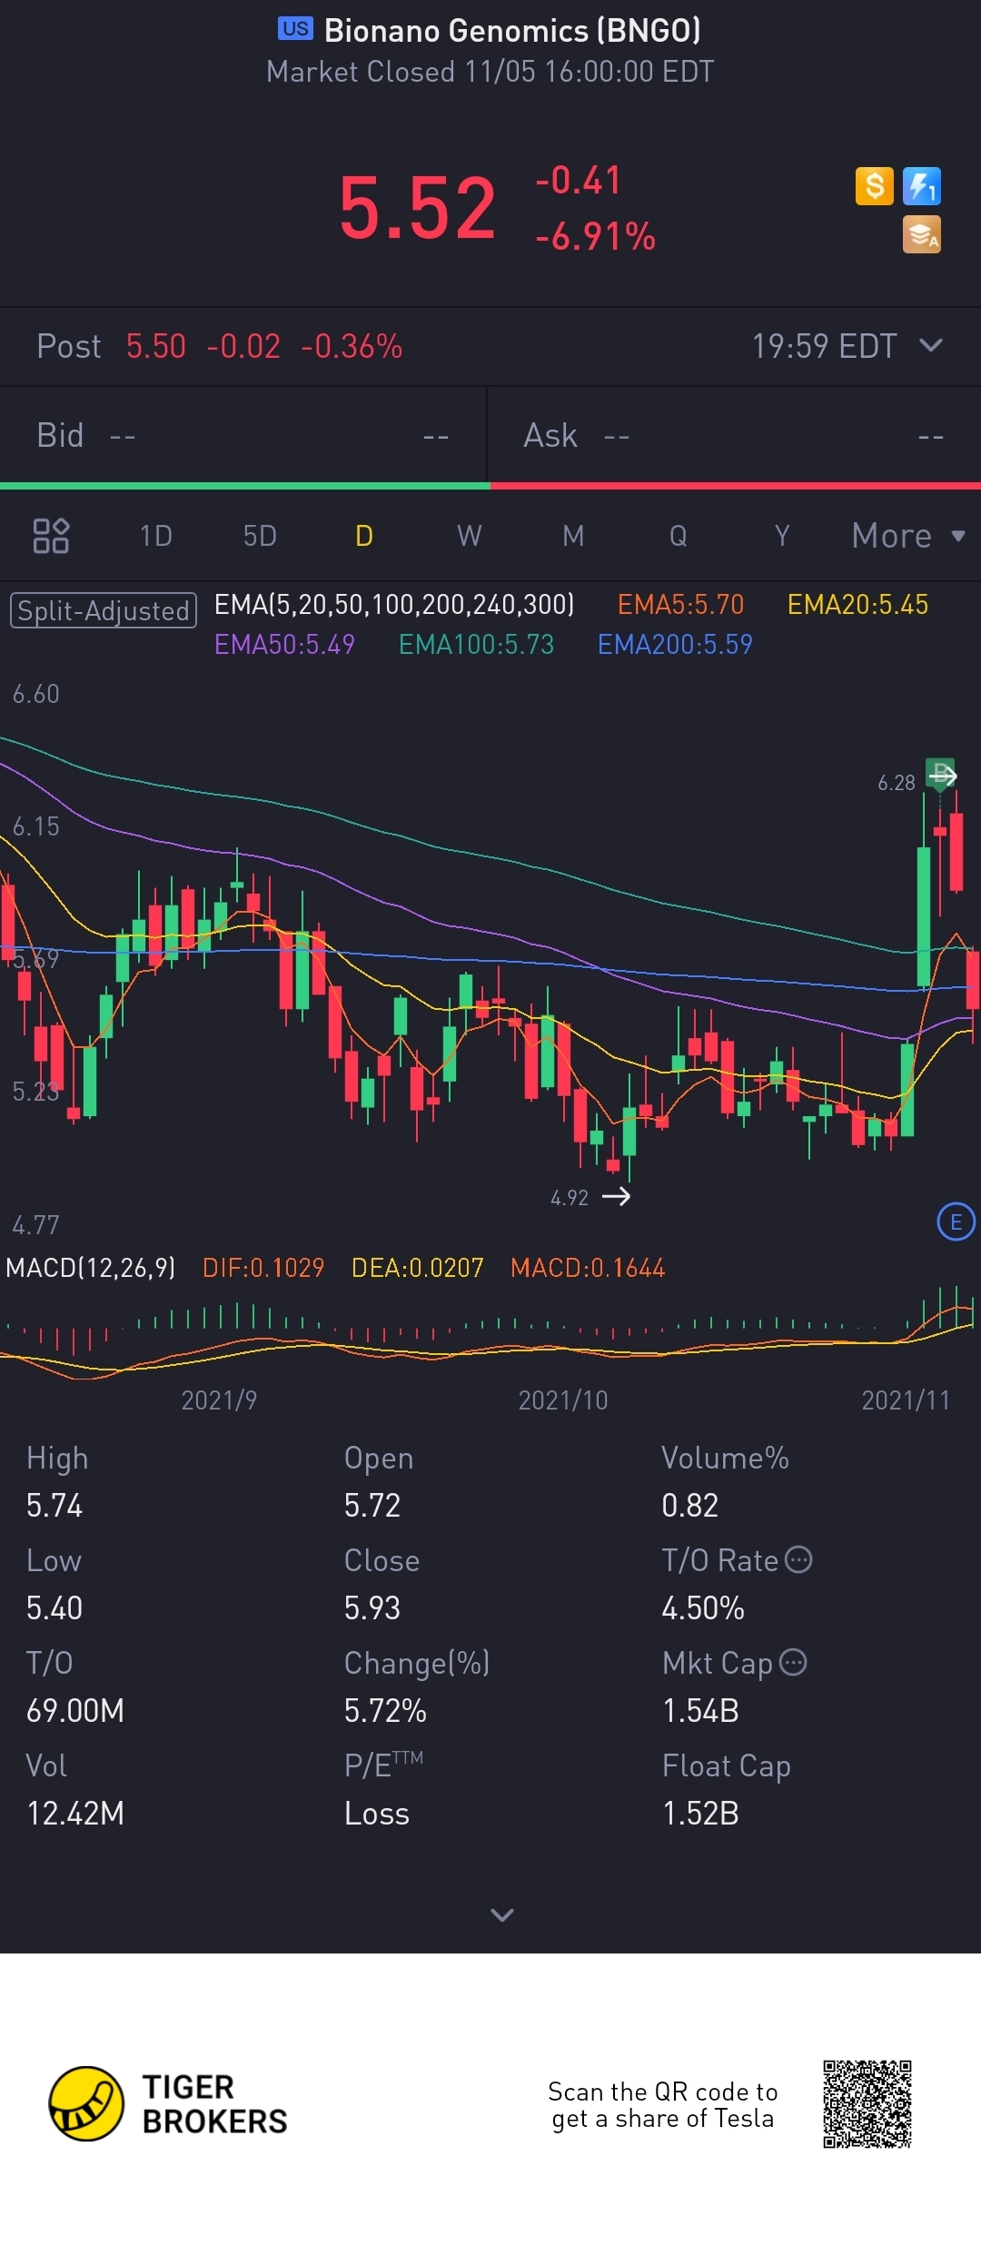The height and width of the screenshot is (2255, 981).
Task: Tap the Bid price row
Action: [x=243, y=436]
